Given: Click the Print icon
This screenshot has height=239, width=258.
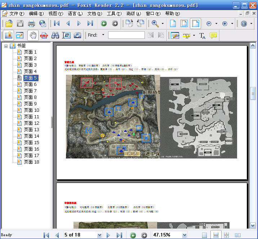Looking at the screenshot, I should click(31, 23).
